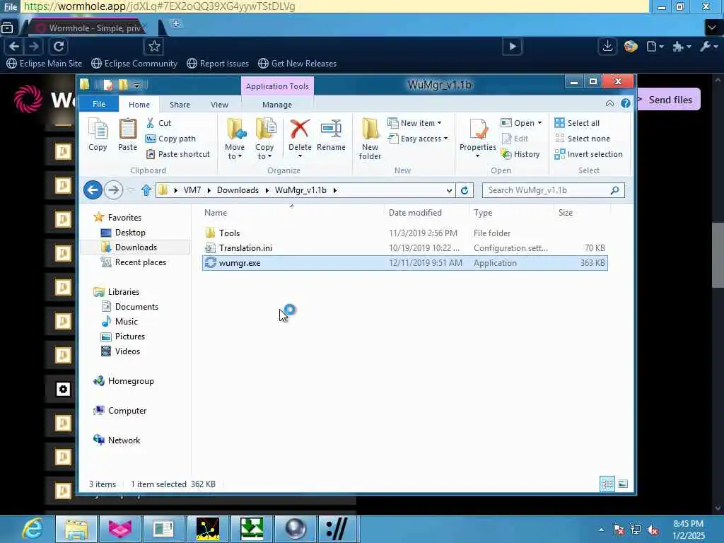This screenshot has width=724, height=543.
Task: Open File Explorer from taskbar
Action: (x=76, y=529)
